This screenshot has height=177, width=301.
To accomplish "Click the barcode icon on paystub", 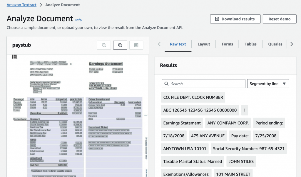I will (x=15, y=57).
